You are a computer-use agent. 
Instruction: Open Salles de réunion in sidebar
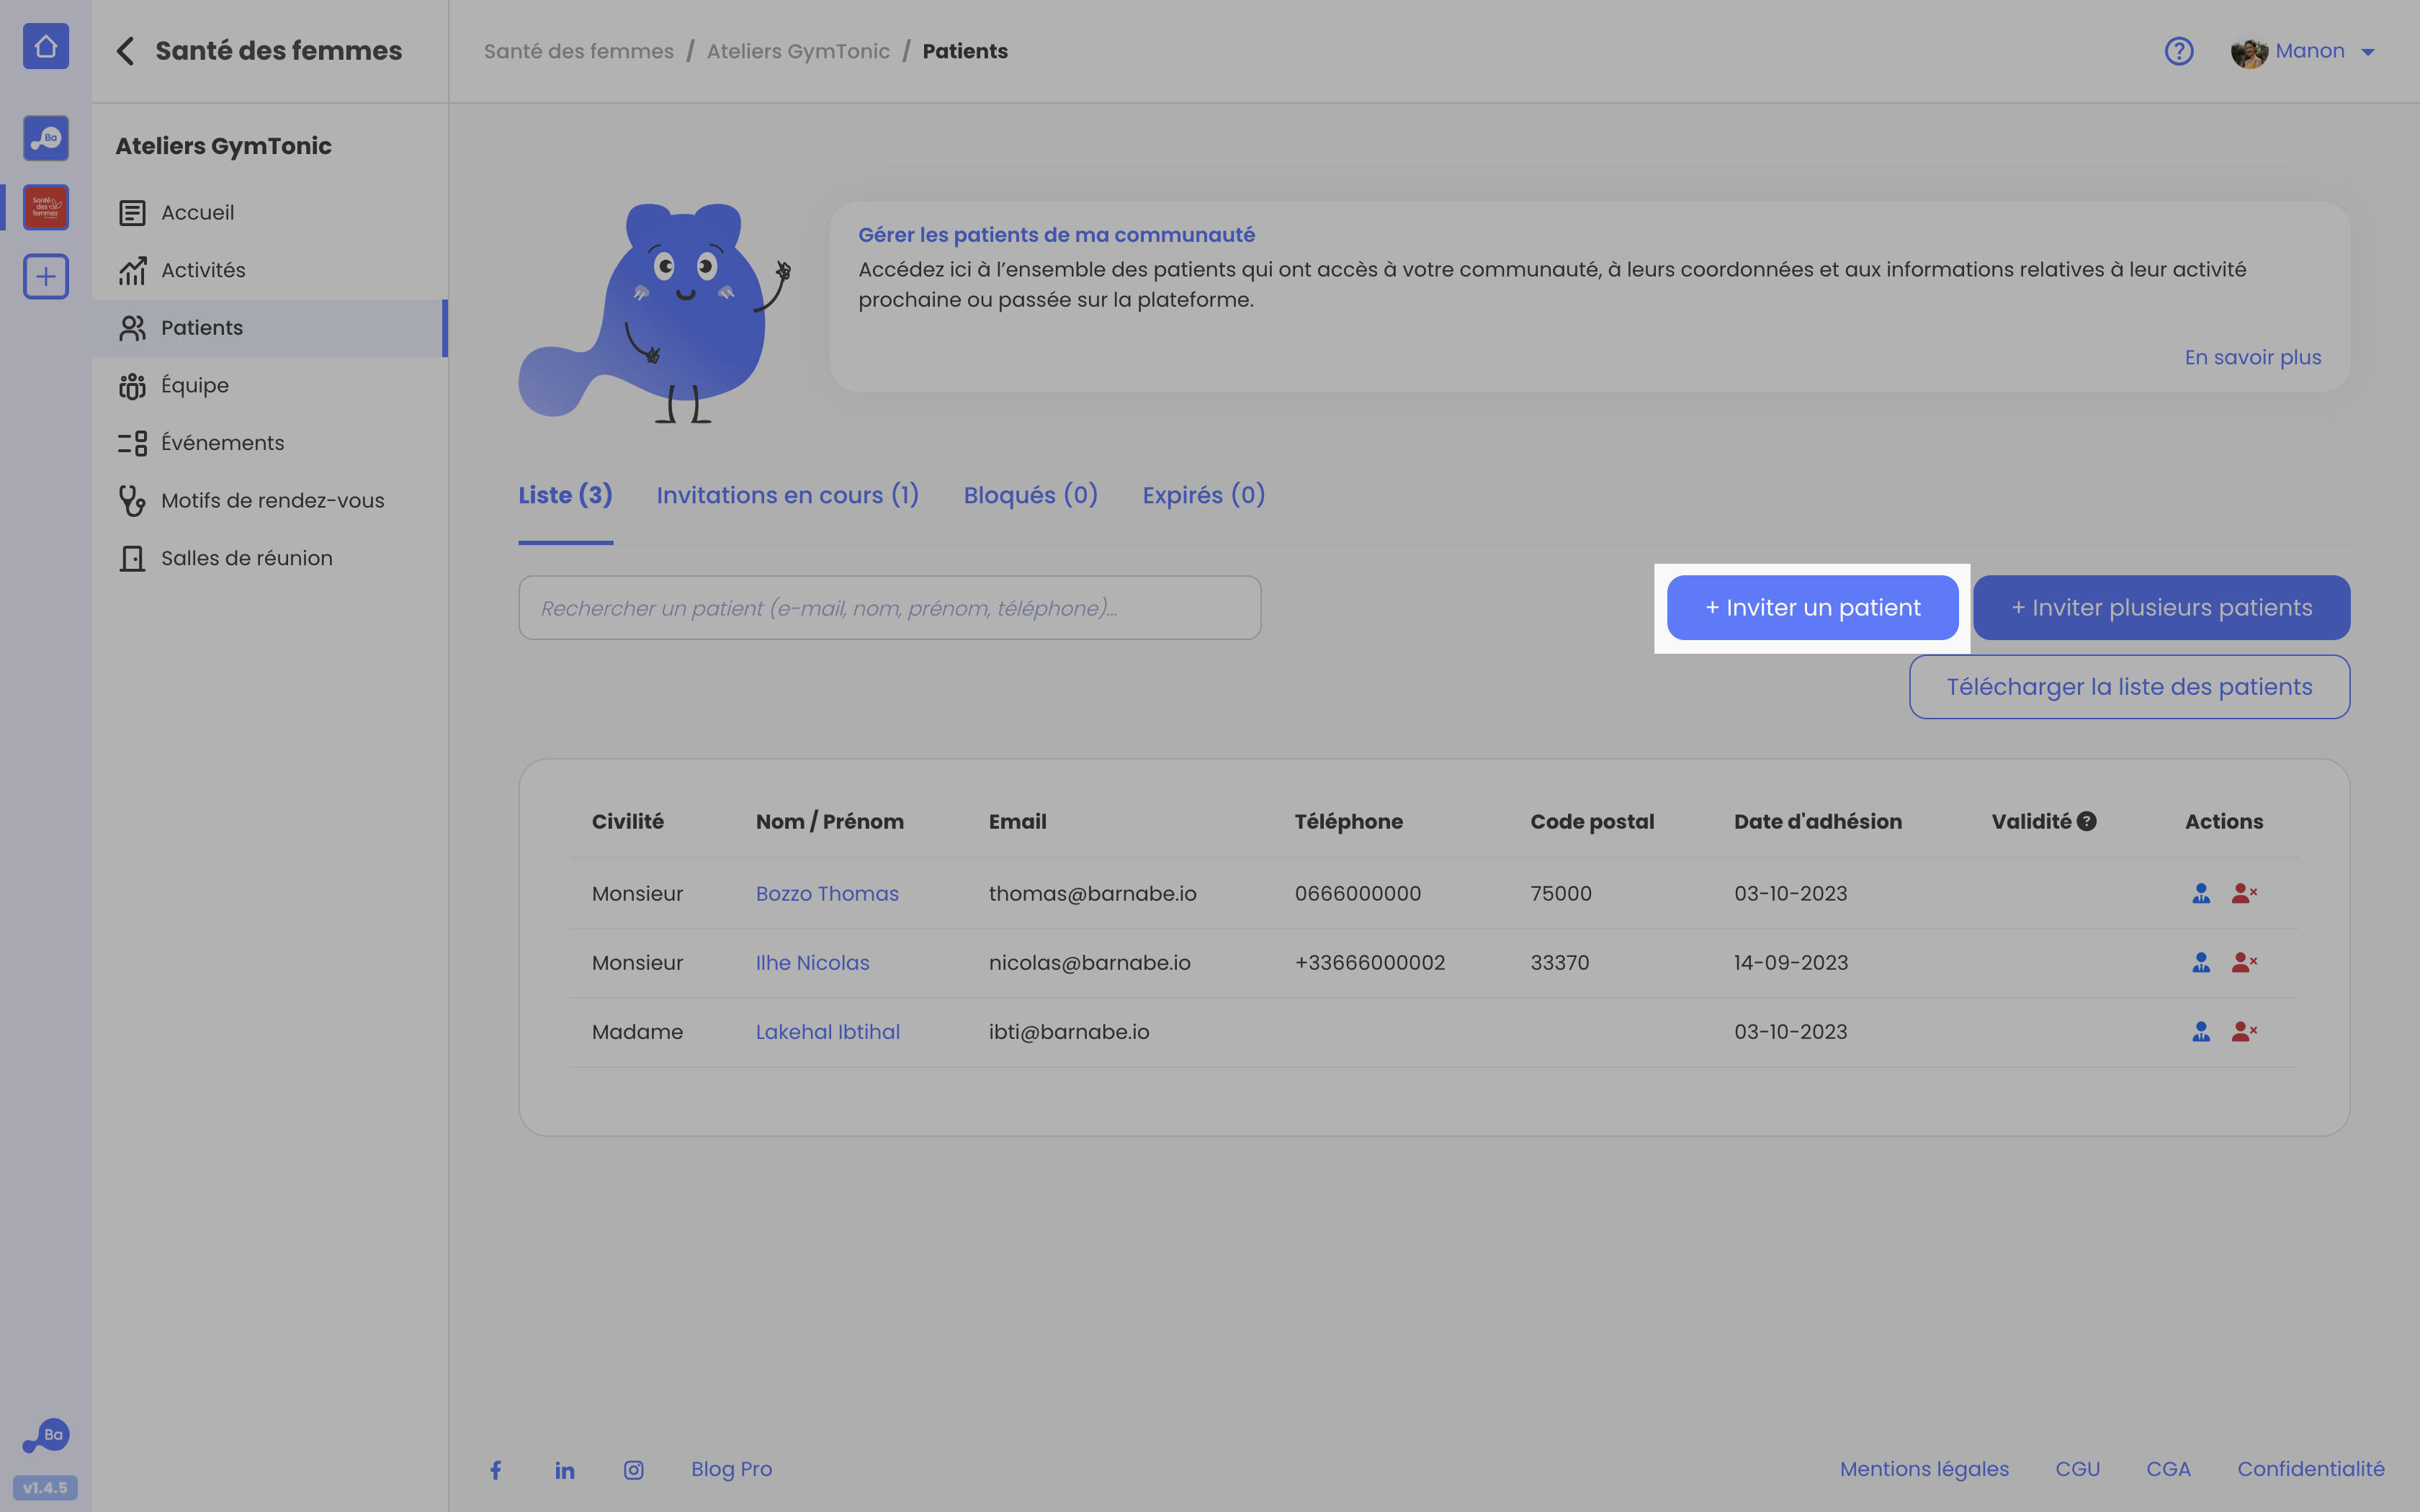coord(270,558)
